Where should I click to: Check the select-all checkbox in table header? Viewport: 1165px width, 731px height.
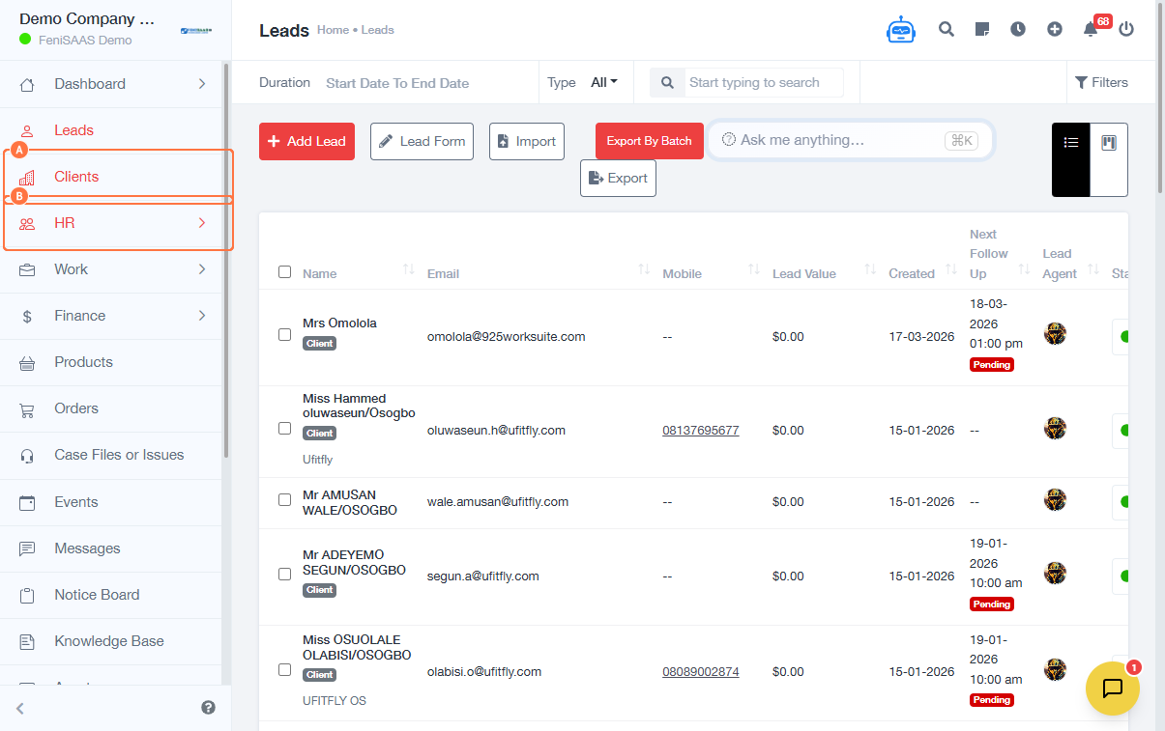(x=284, y=272)
